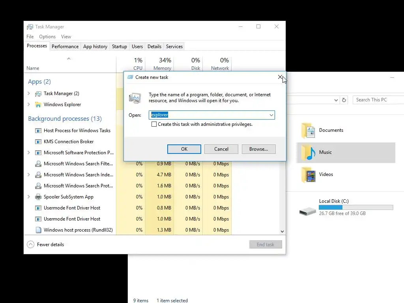Click Microsoft Windows Search Indexer icon
Viewport: 404px width, 303px height.
[38, 175]
